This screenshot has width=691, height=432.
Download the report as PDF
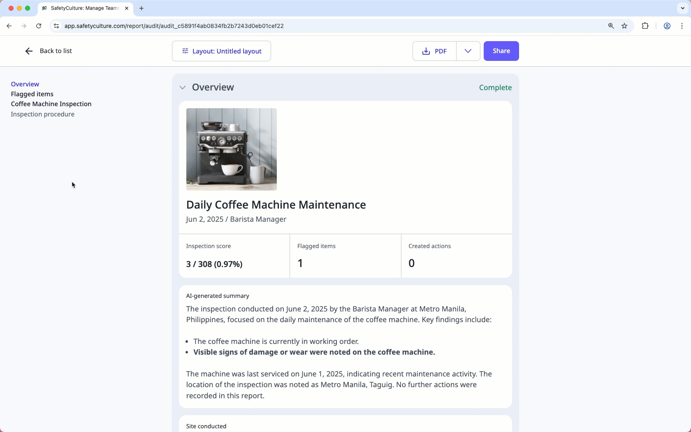(434, 51)
